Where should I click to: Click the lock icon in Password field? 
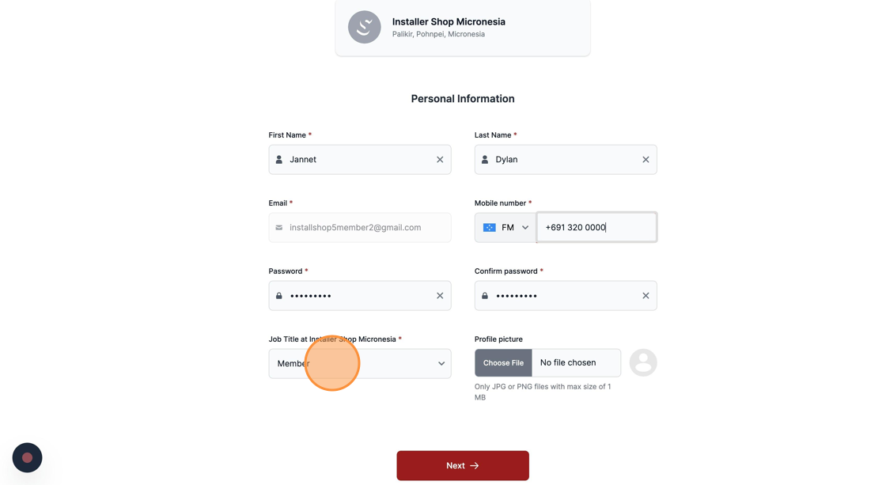click(279, 296)
